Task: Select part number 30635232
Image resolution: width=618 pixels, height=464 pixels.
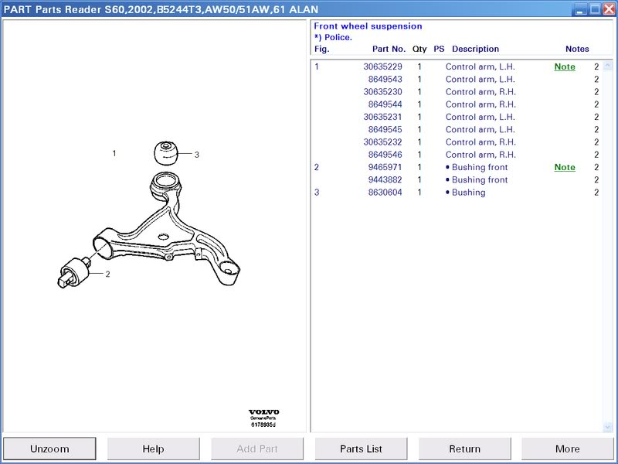Action: point(382,142)
